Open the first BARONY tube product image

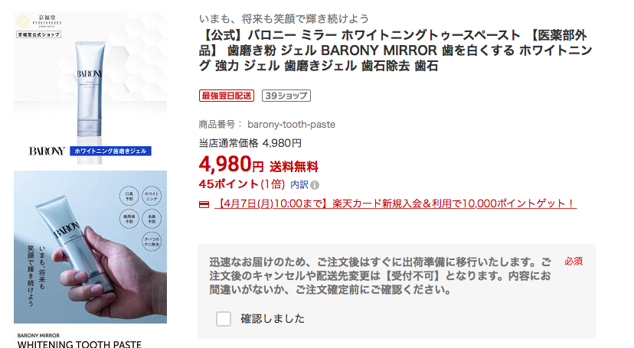coord(90,88)
